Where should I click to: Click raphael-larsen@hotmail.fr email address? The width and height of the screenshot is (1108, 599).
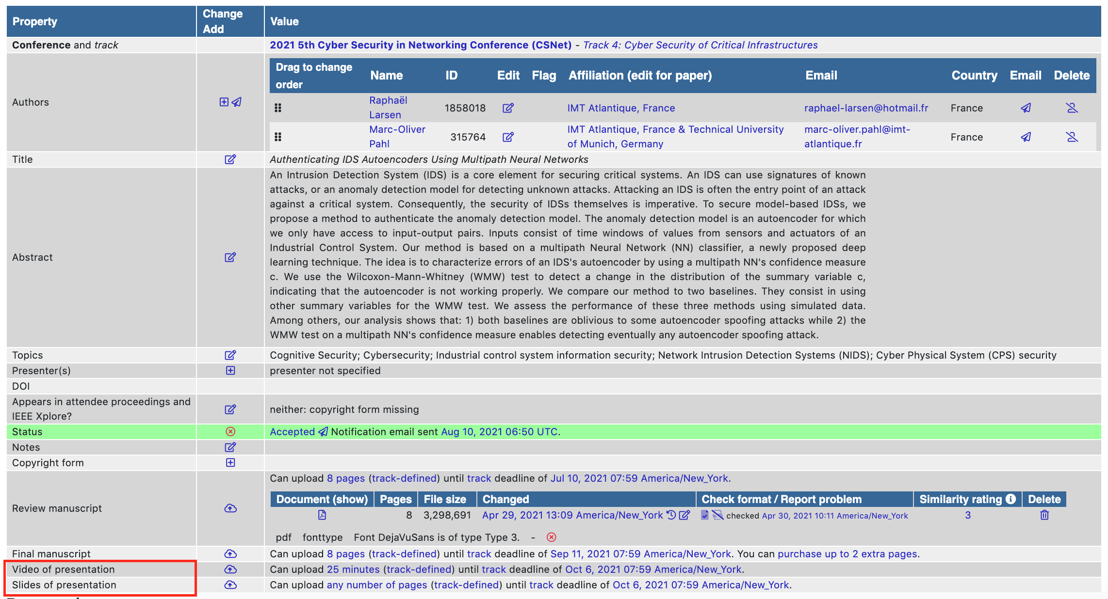click(866, 108)
